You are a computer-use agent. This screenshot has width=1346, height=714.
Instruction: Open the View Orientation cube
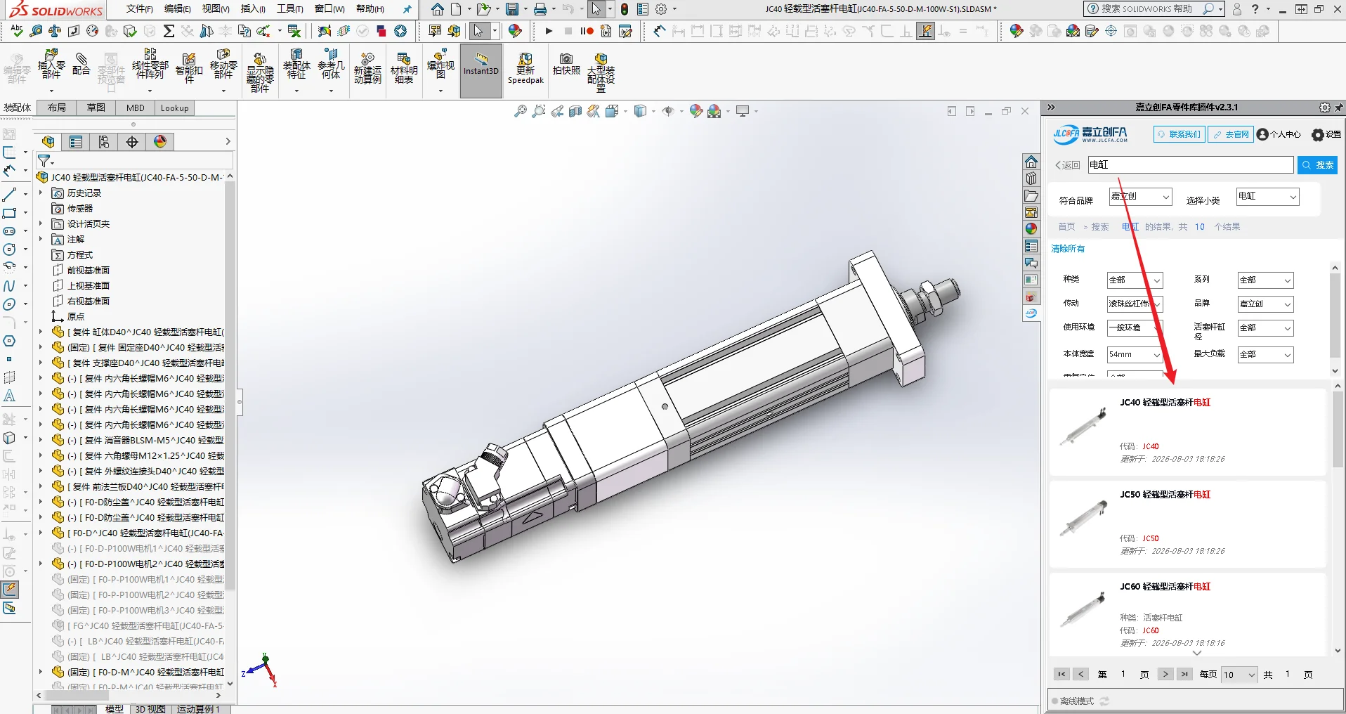[612, 111]
